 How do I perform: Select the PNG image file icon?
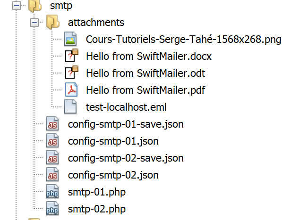[x=70, y=39]
